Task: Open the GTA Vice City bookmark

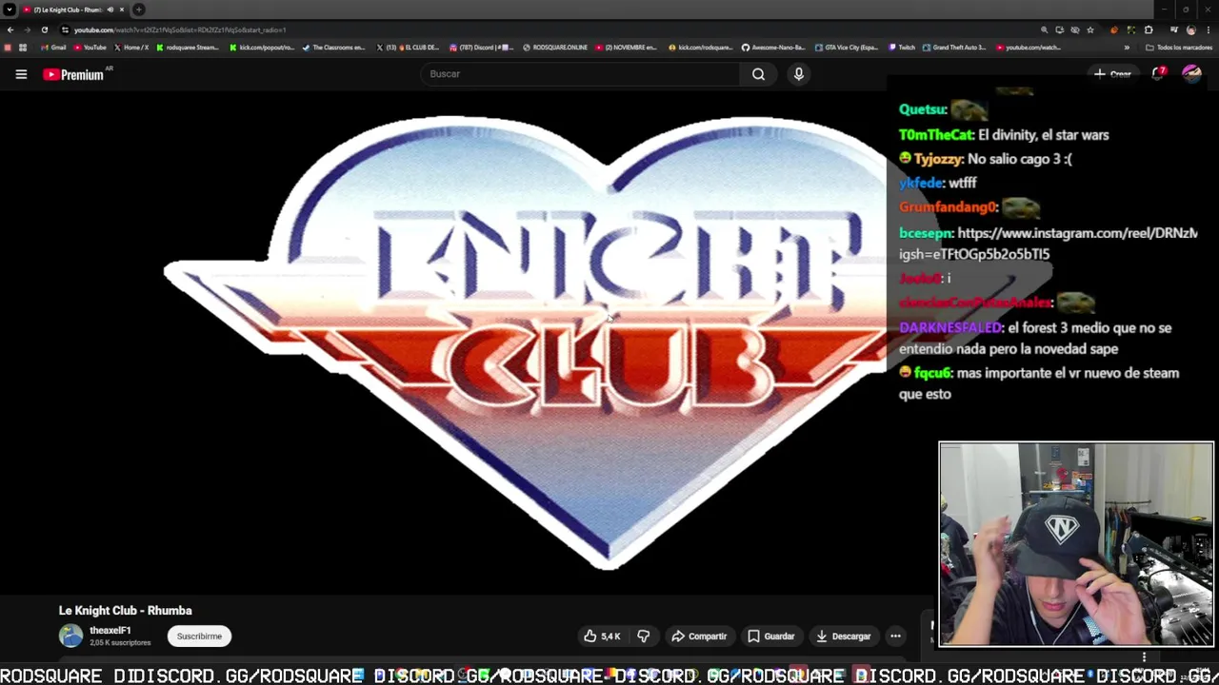Action: (848, 48)
